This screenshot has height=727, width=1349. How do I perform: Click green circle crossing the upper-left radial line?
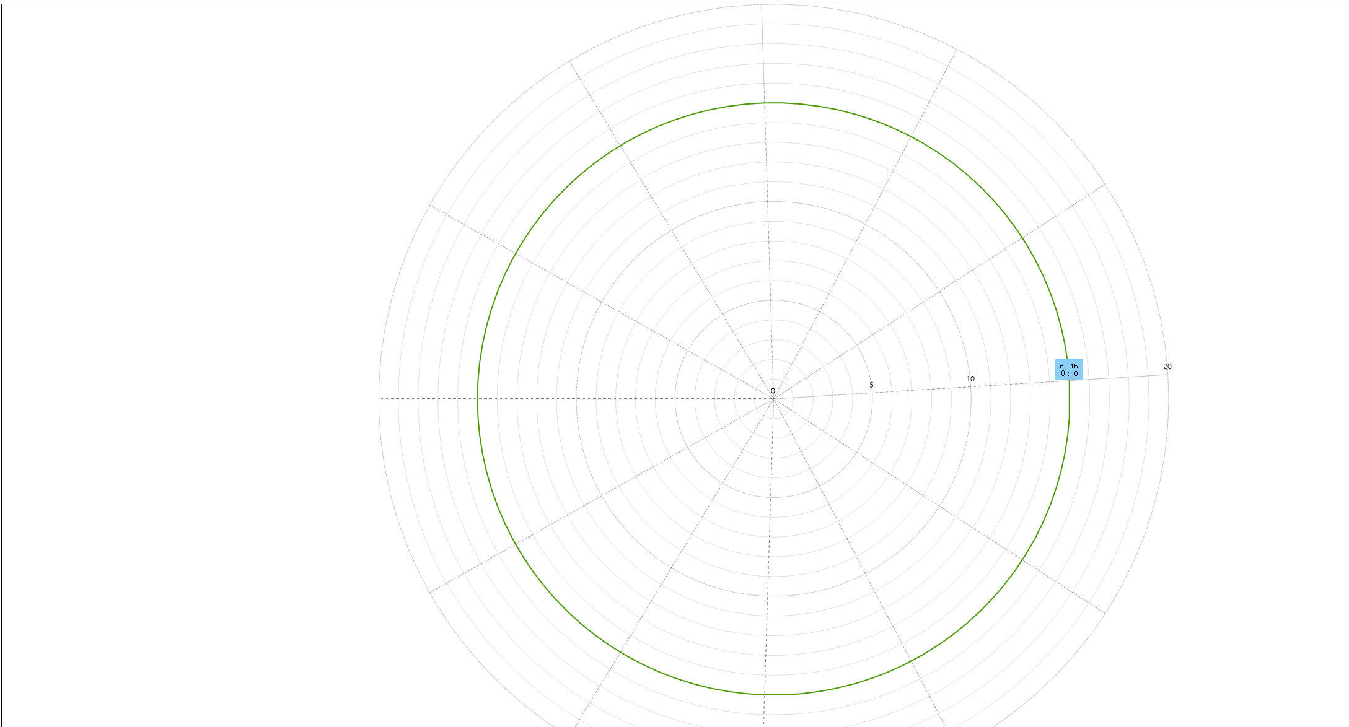pyautogui.click(x=515, y=254)
